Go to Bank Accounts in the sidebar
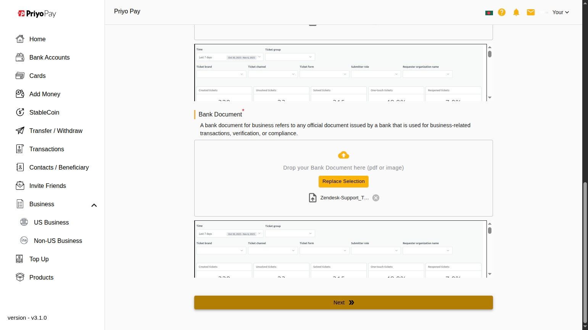588x330 pixels. pos(50,57)
